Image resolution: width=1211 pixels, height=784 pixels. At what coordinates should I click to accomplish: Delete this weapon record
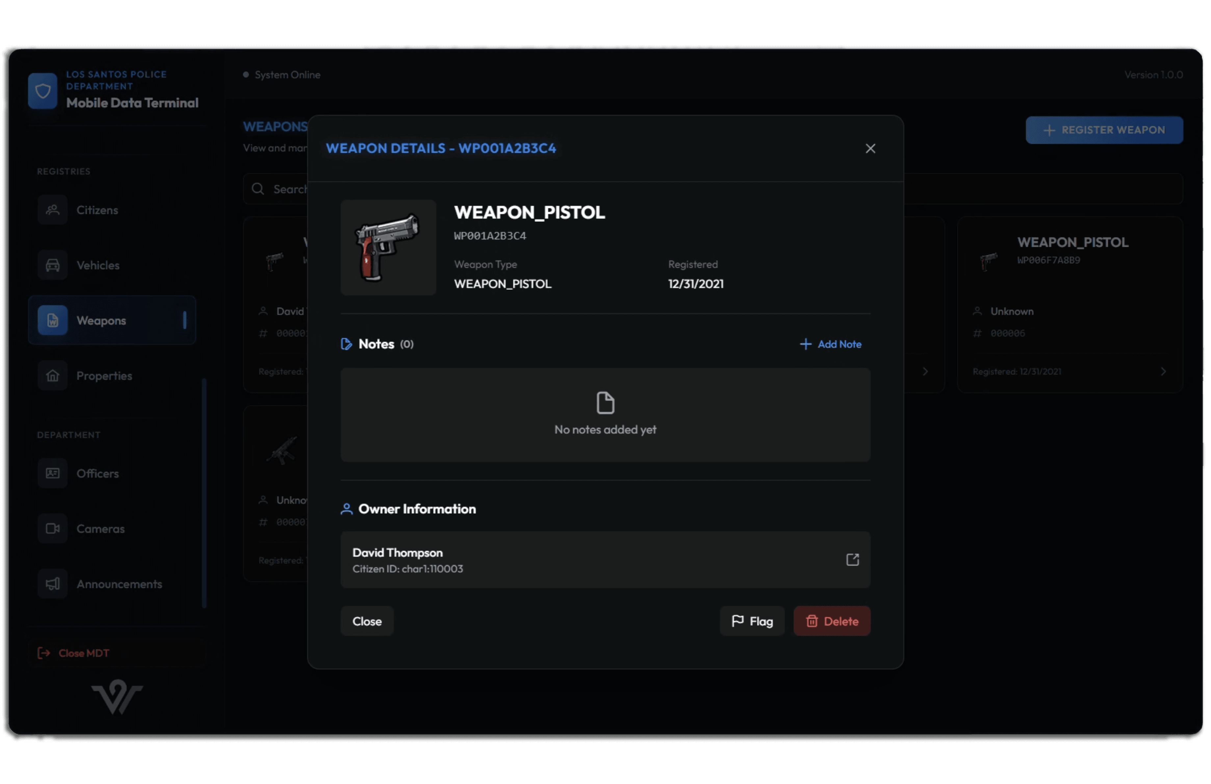pyautogui.click(x=832, y=621)
